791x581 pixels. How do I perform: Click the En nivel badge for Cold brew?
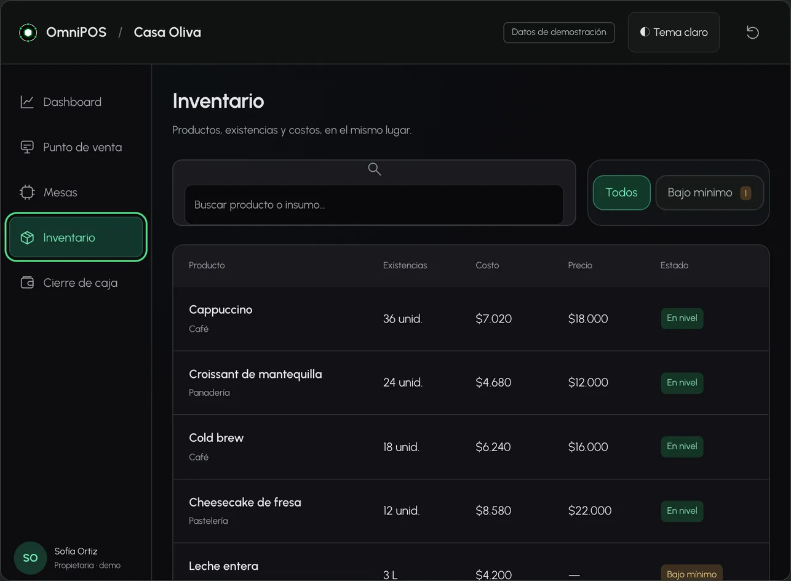coord(682,446)
